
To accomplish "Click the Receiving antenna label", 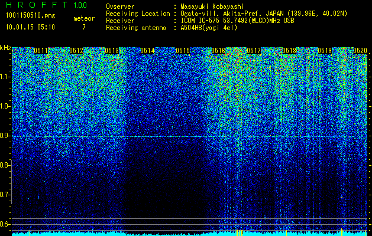I will [x=136, y=28].
